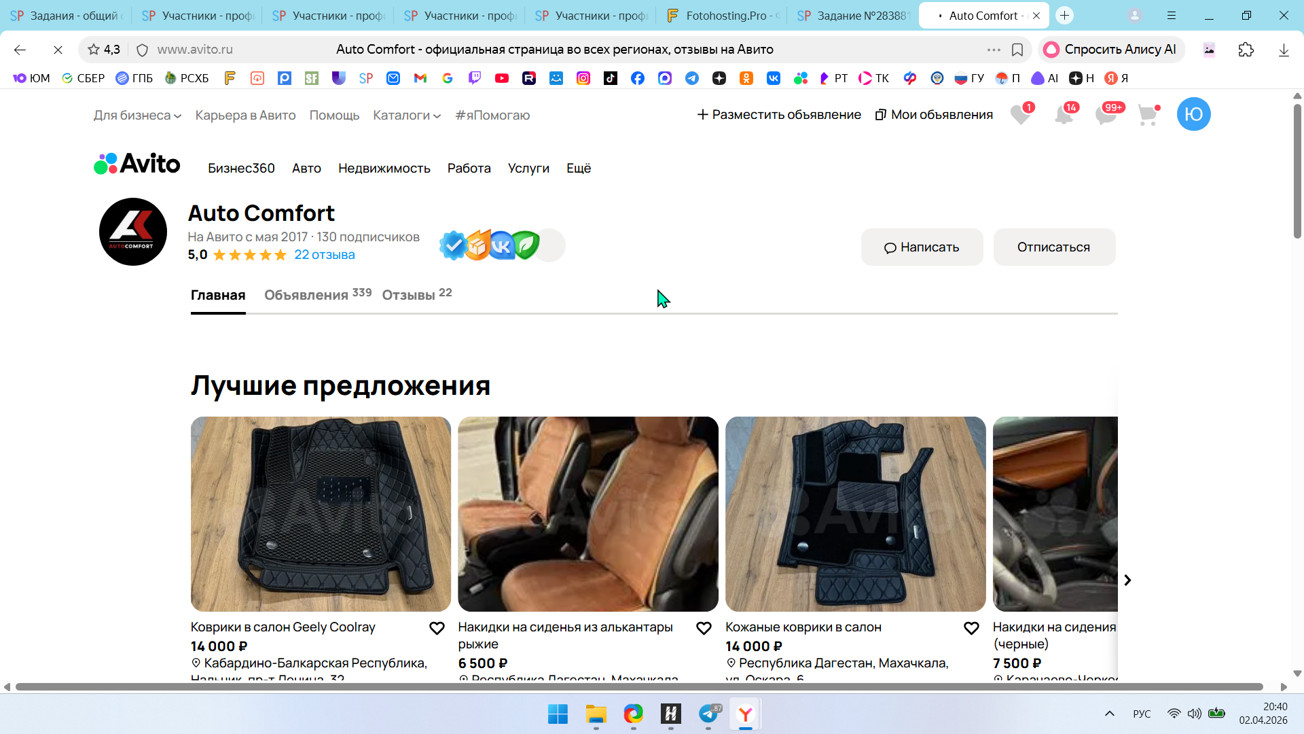Click the verified checkmark badge
The height and width of the screenshot is (734, 1304).
click(453, 245)
